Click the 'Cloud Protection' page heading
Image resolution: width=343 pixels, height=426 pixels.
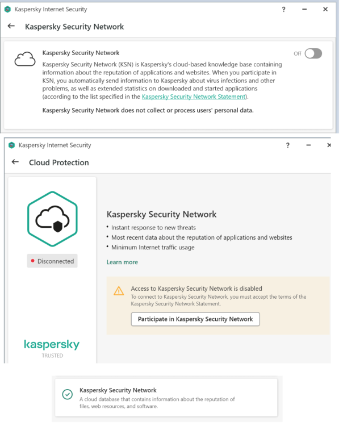tap(59, 162)
